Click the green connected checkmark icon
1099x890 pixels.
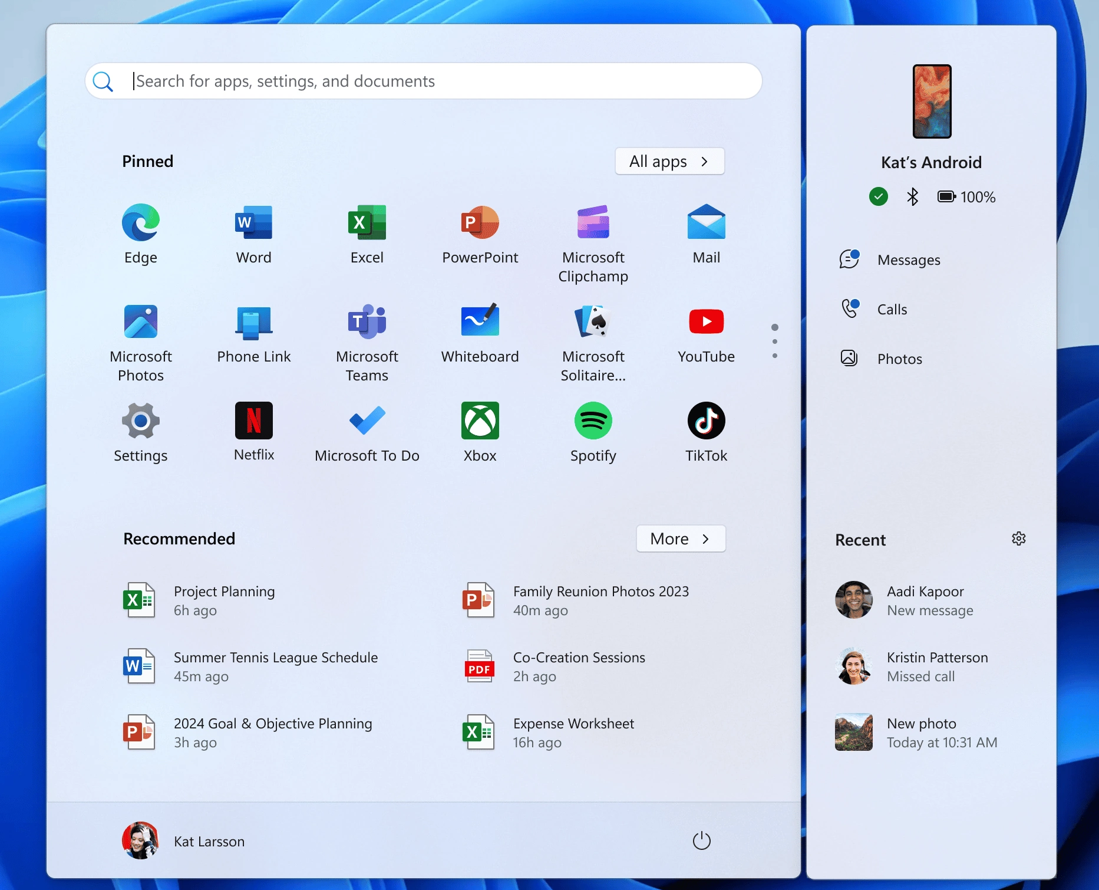[x=879, y=196]
